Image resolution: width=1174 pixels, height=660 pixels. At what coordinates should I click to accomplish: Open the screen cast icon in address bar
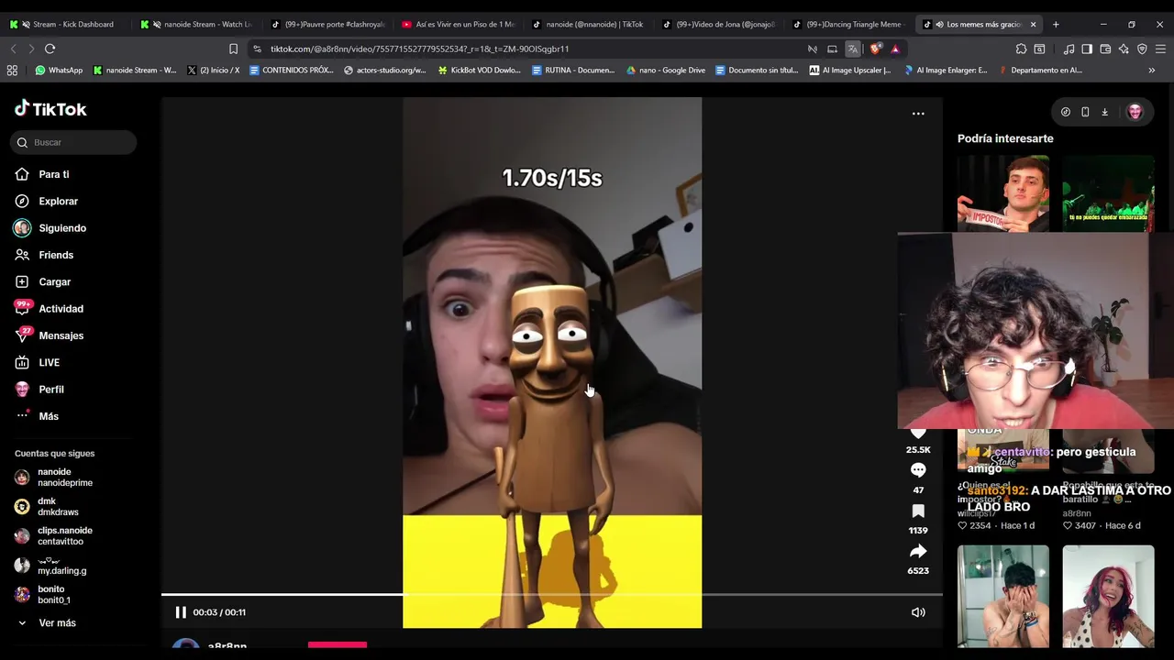click(x=832, y=49)
